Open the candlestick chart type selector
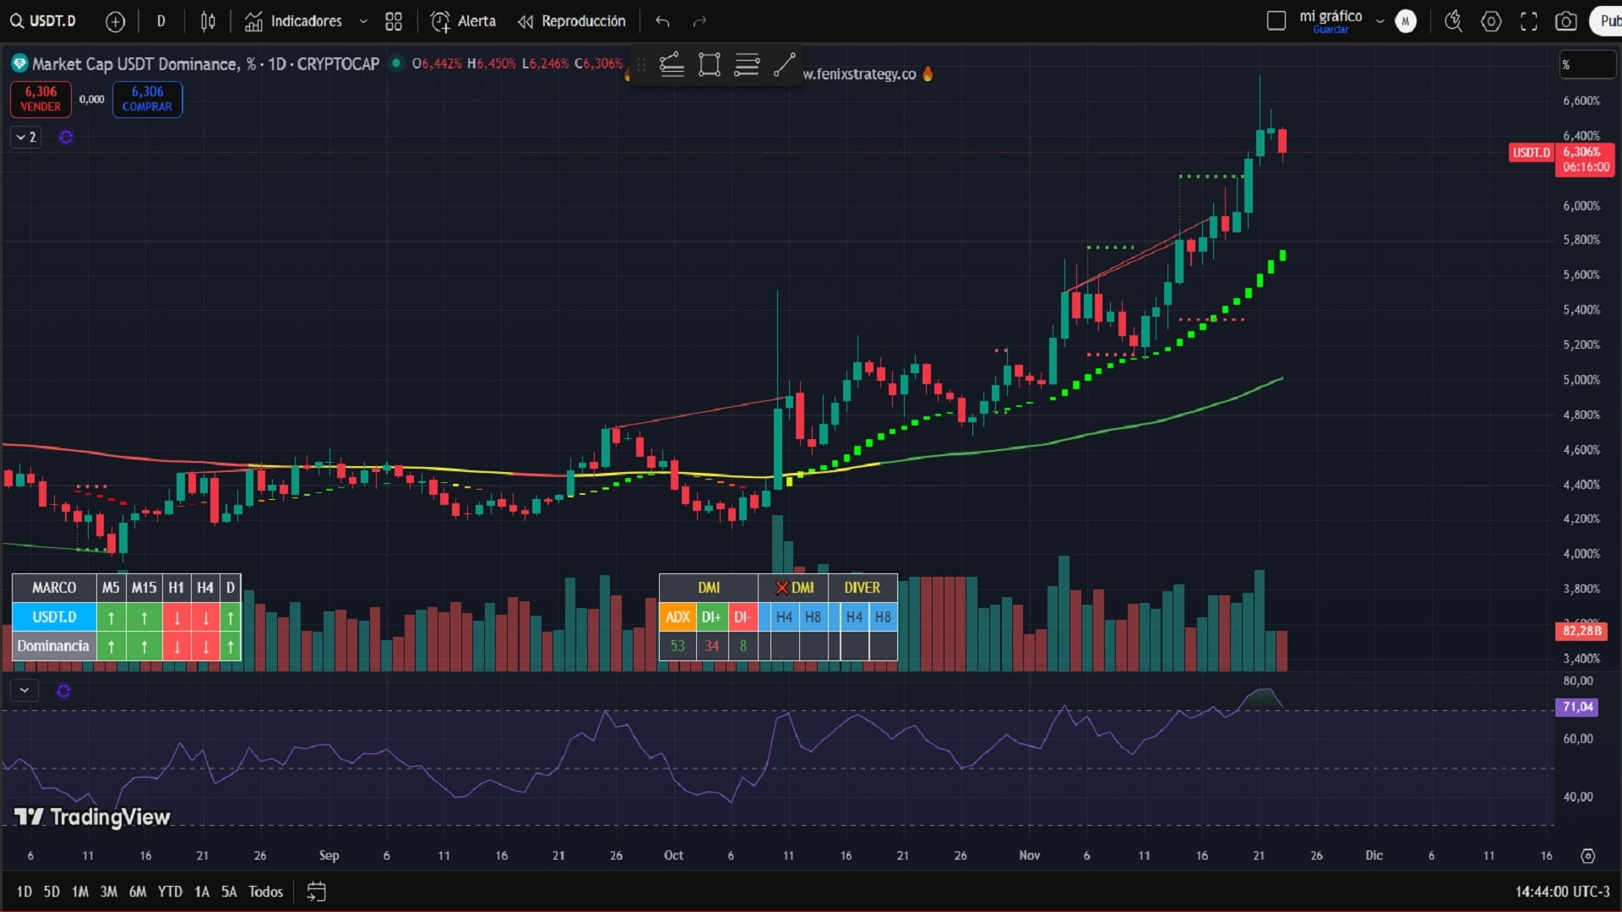1622x912 pixels. (208, 22)
